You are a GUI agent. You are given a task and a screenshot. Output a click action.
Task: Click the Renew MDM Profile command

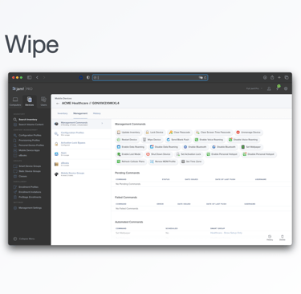[163, 161]
